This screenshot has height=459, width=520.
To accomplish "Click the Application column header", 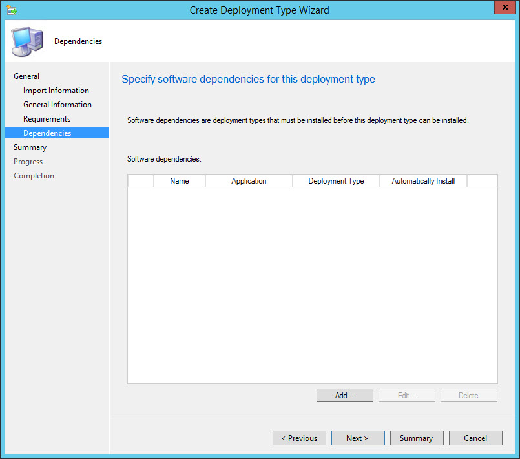I will (x=249, y=181).
